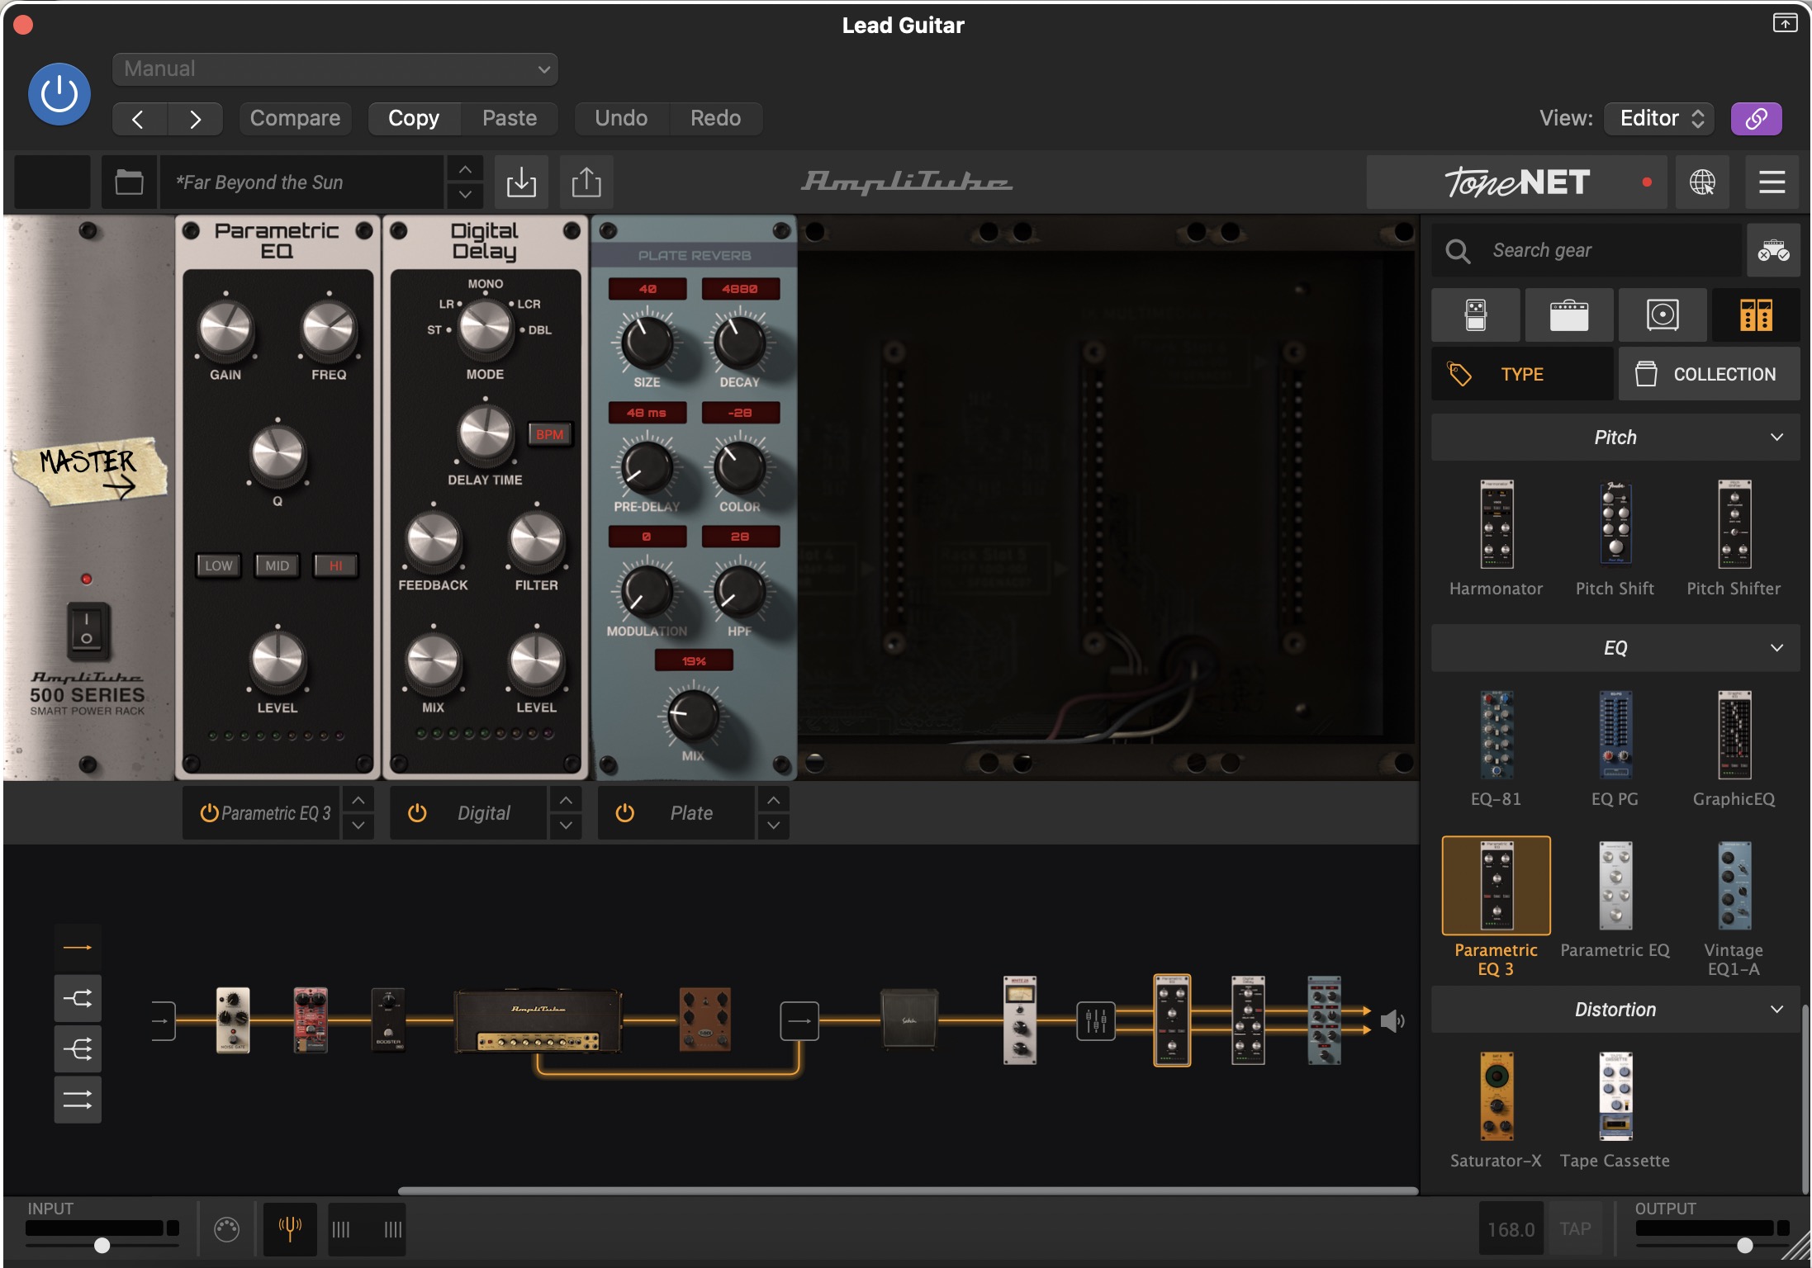Screen dimensions: 1812x1268
Task: Select the parallel dual routing icon
Action: [x=78, y=1100]
